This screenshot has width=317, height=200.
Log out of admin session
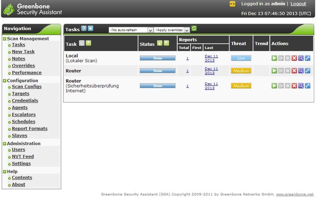click(x=298, y=4)
